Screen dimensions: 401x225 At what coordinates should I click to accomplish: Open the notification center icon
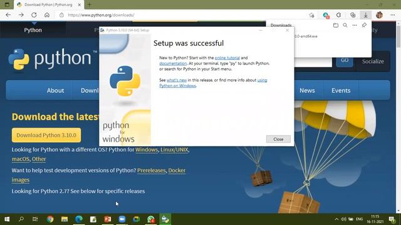pyautogui.click(x=392, y=219)
